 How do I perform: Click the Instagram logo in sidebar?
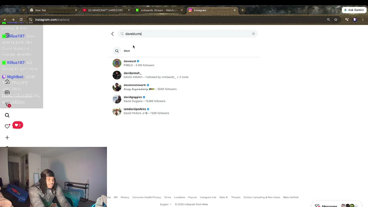[x=7, y=35]
